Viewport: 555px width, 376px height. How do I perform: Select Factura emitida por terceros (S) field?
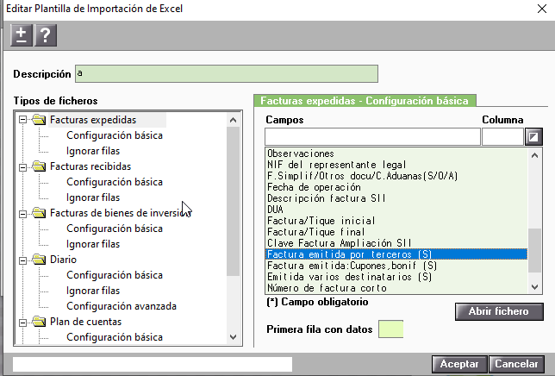click(396, 254)
